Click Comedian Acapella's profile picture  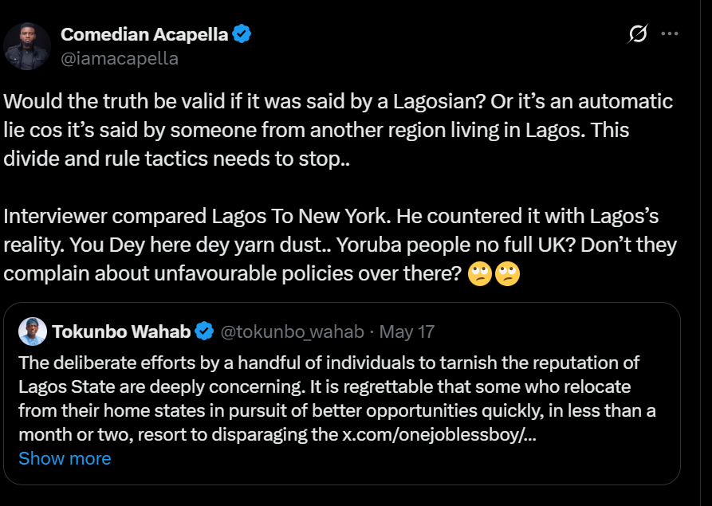(x=28, y=46)
